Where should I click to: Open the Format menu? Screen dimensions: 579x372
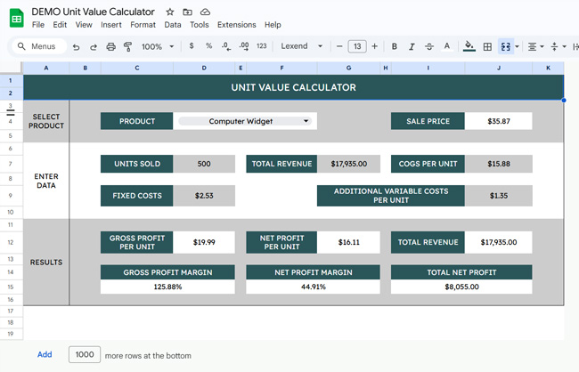coord(143,25)
